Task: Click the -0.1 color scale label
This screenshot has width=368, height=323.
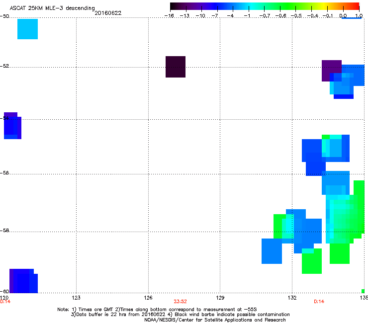Action: [328, 16]
